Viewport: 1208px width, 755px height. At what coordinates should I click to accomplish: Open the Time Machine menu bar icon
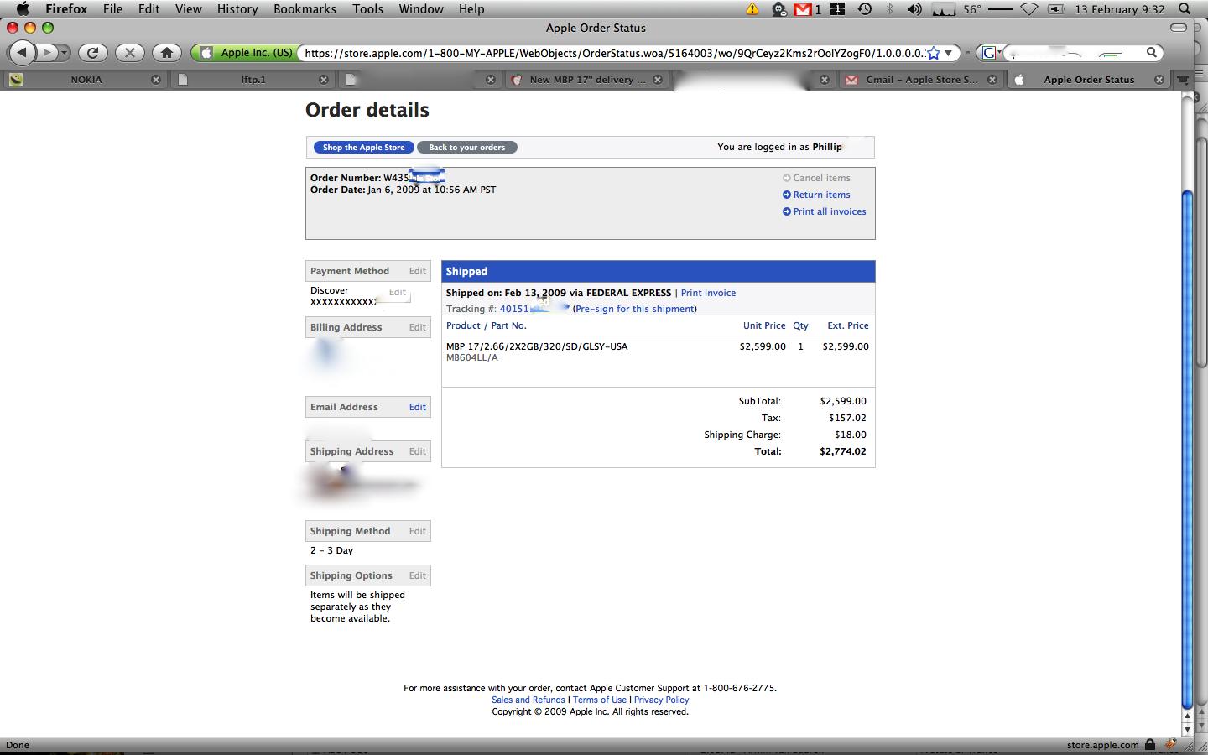pos(865,9)
